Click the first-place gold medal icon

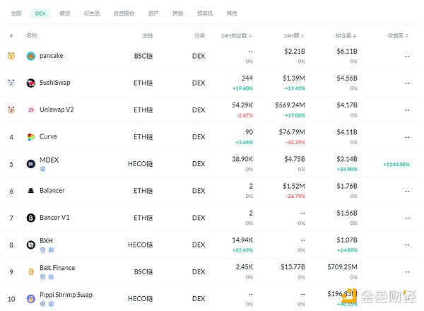point(11,56)
